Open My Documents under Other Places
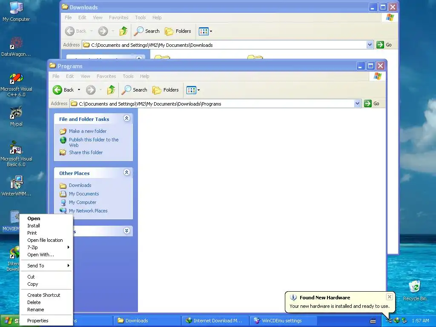The height and width of the screenshot is (327, 436). 84,194
